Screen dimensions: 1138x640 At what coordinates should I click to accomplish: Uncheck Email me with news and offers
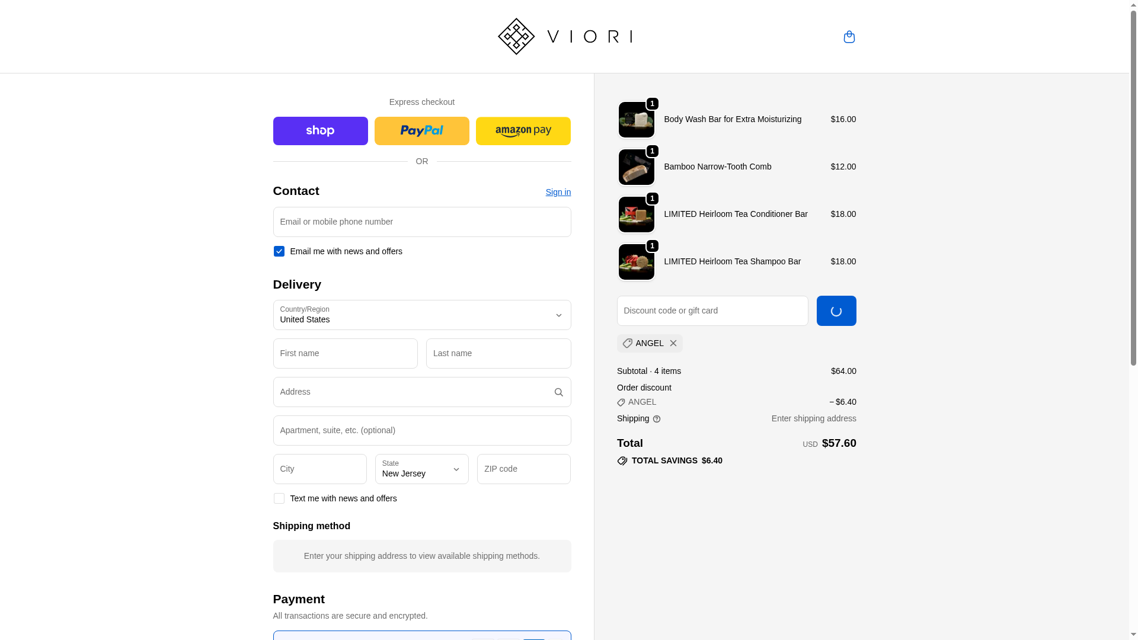coord(279,251)
